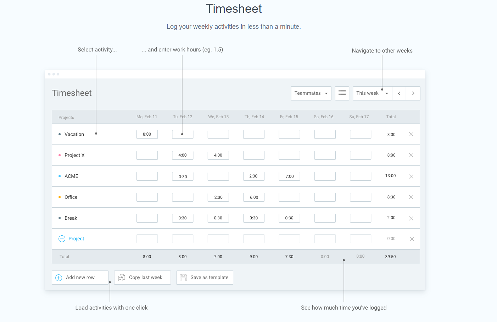Click ACME Friday field showing 7:00

(x=289, y=176)
